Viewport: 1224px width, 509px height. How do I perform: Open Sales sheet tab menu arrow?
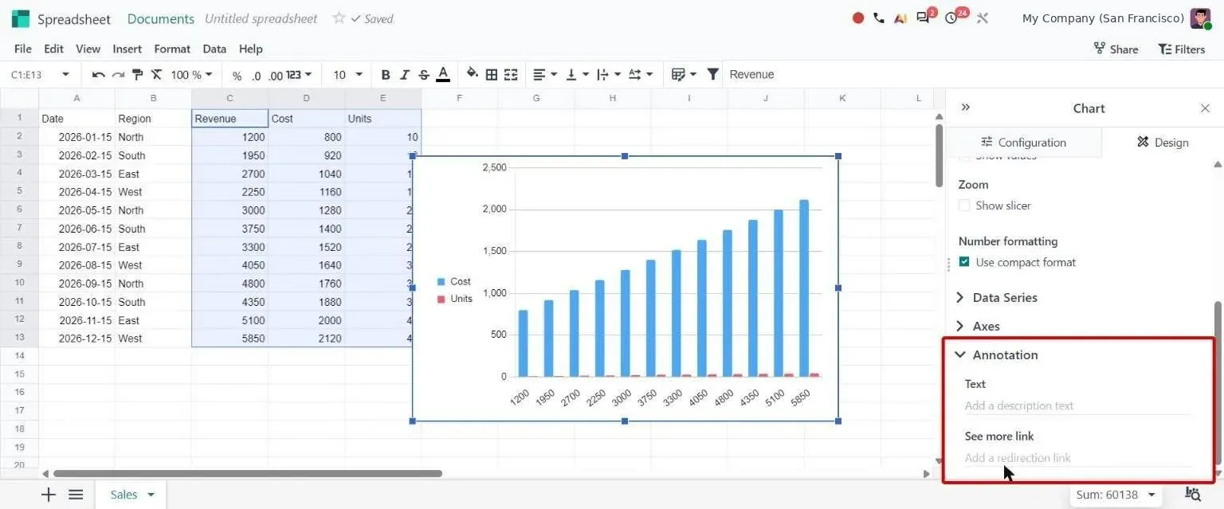click(151, 495)
